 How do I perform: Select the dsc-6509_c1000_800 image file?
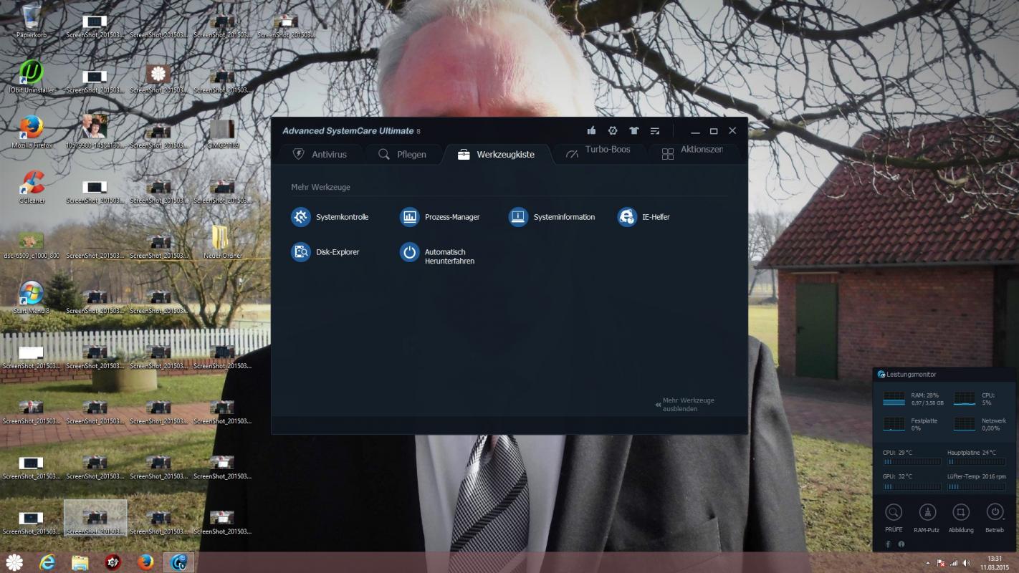tap(31, 244)
